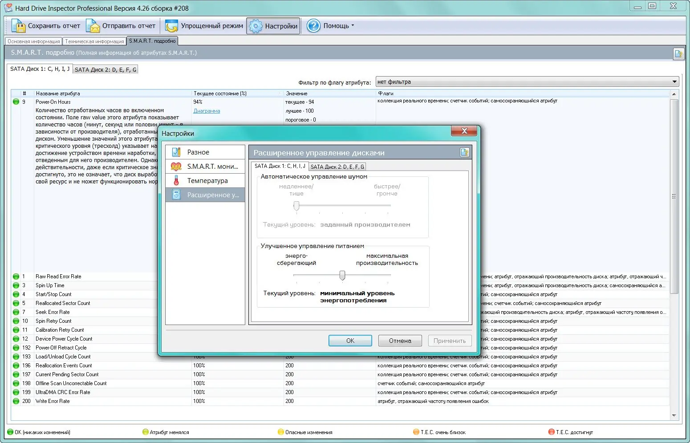Click Упрощенный режим toolbar label

[212, 26]
